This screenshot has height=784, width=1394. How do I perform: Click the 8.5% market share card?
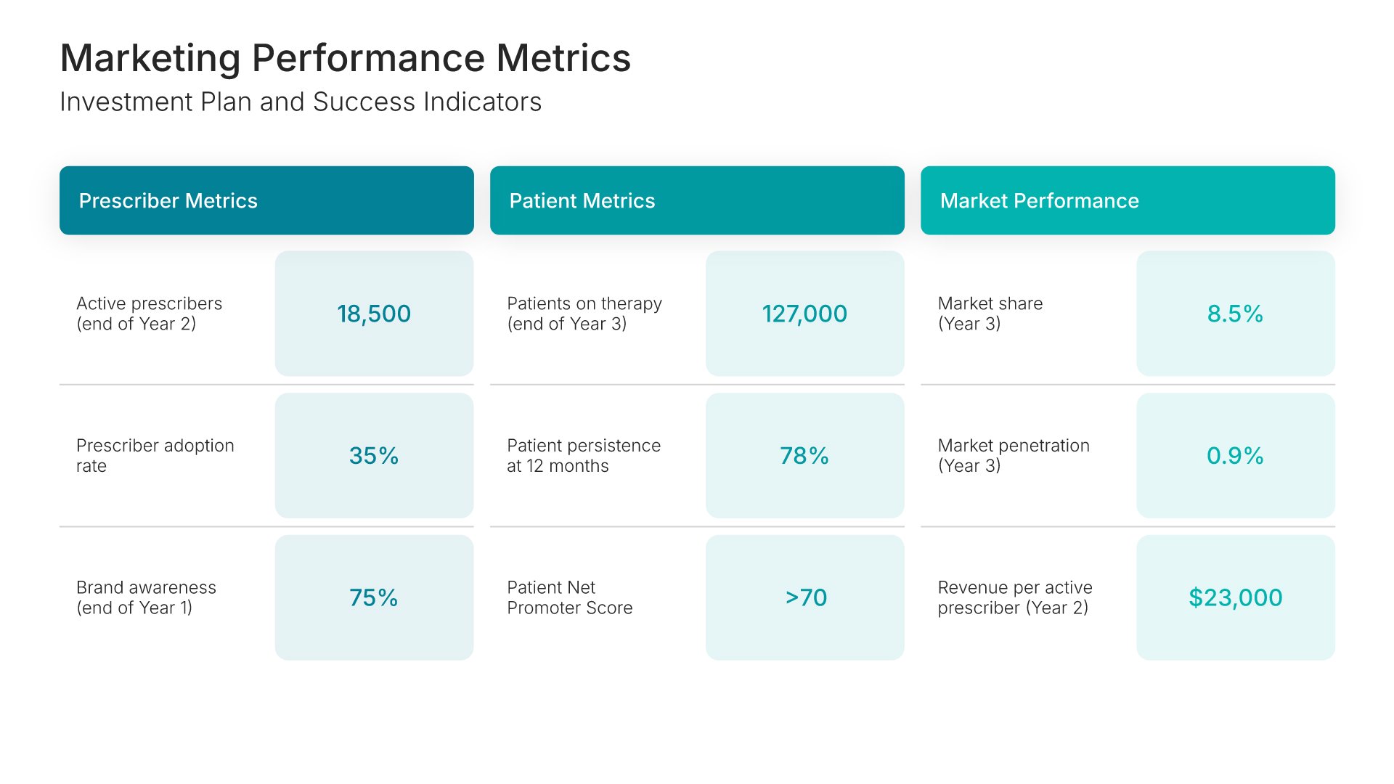tap(1235, 314)
